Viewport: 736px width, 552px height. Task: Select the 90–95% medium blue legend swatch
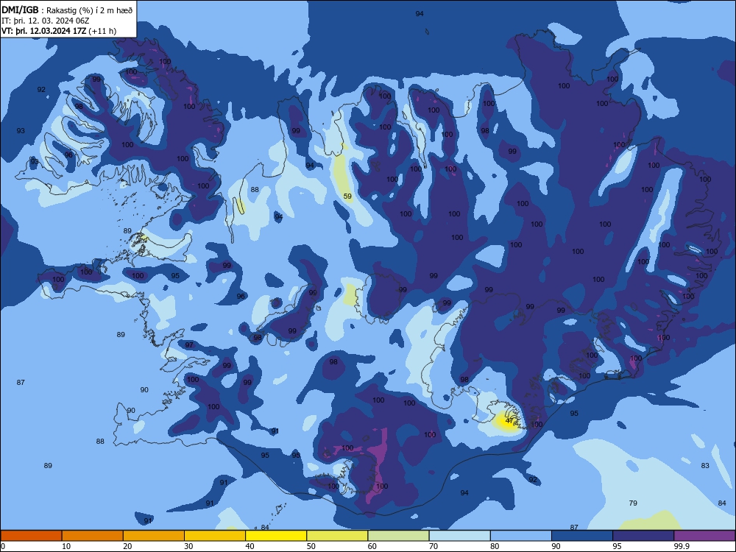582,536
